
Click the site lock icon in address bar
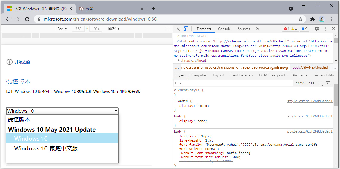tap(39, 19)
